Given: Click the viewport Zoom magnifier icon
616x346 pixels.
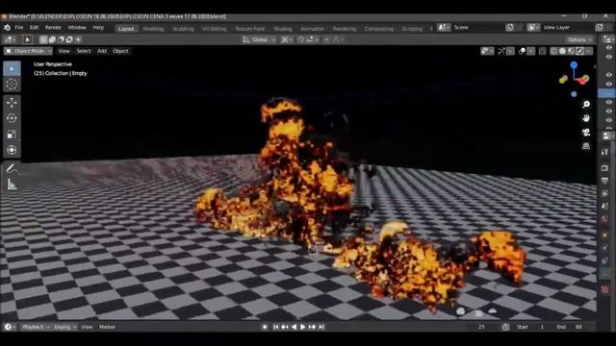Looking at the screenshot, I should coord(586,105).
